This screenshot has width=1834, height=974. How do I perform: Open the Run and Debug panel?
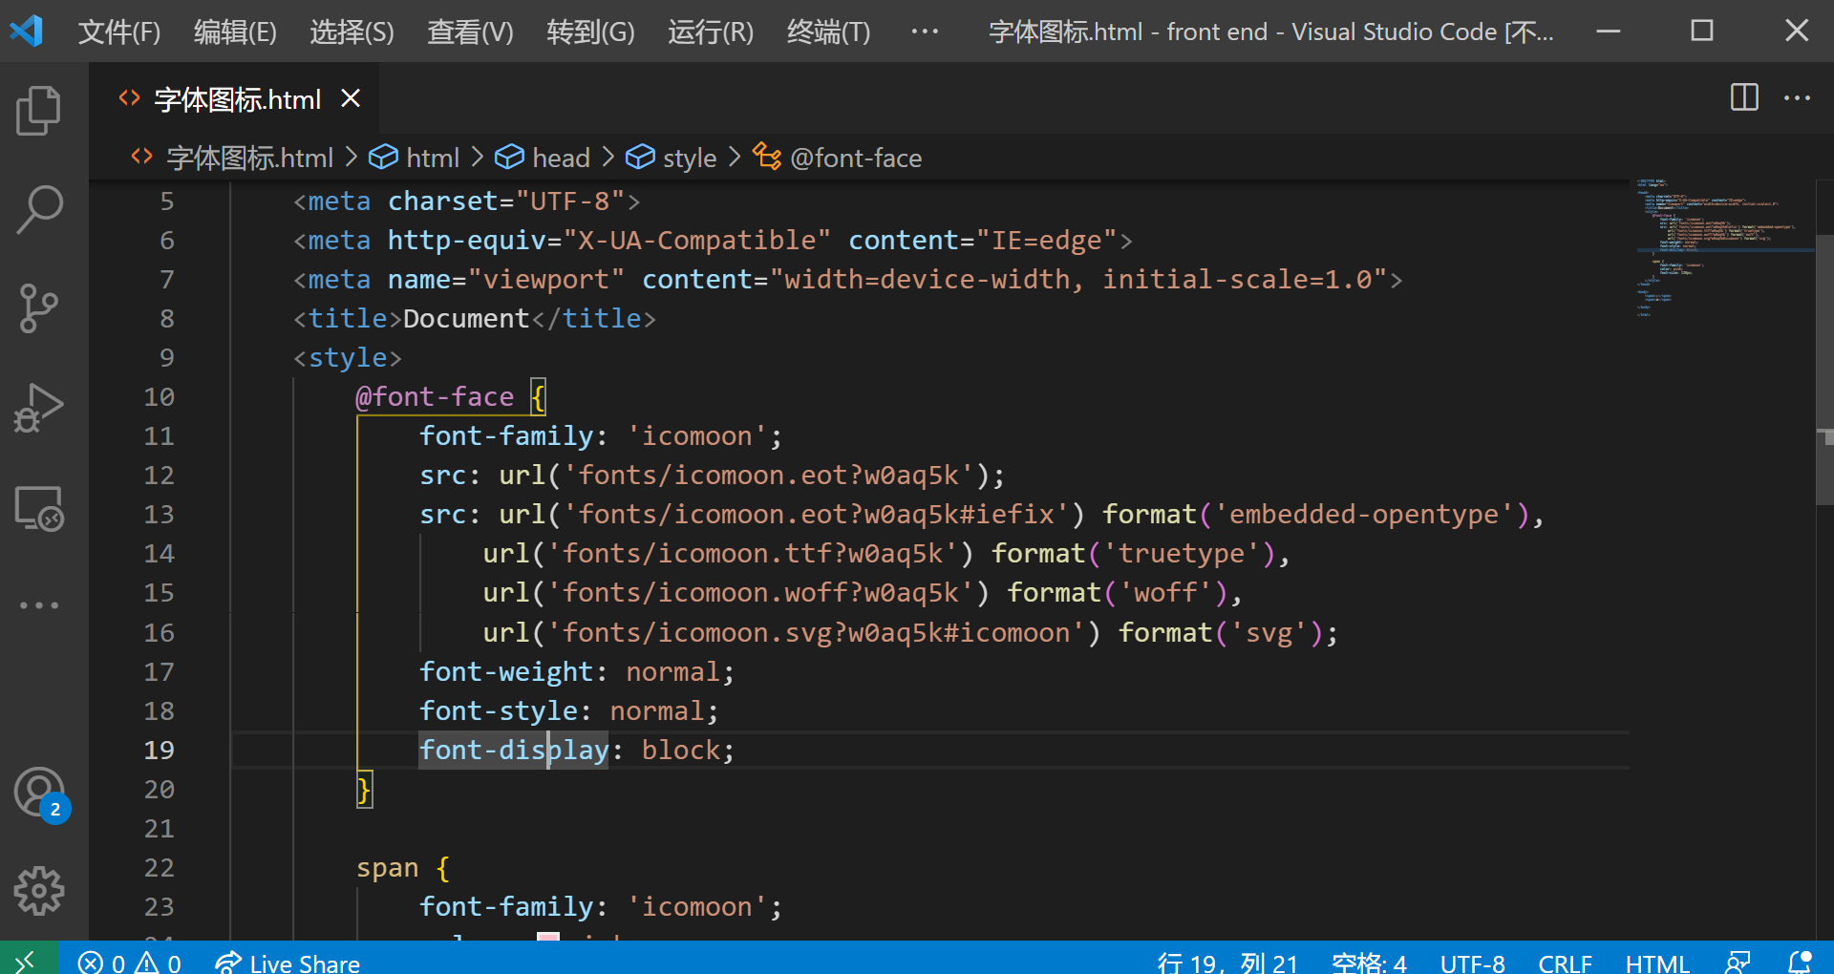coord(39,407)
